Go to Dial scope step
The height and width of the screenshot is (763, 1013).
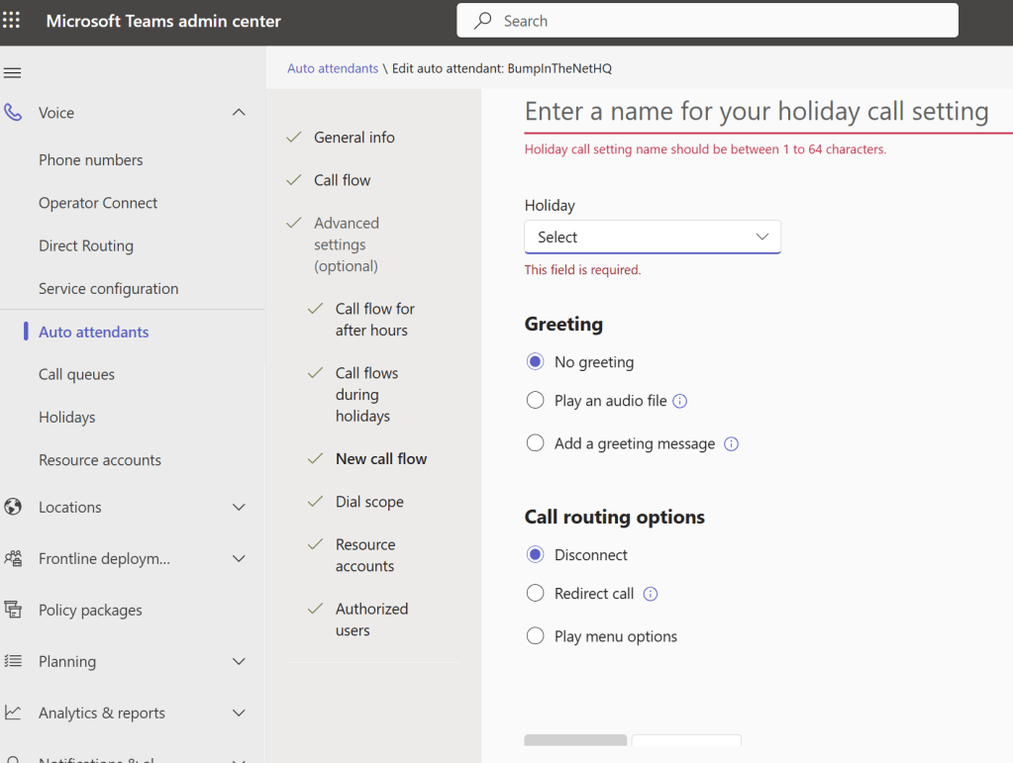point(369,502)
